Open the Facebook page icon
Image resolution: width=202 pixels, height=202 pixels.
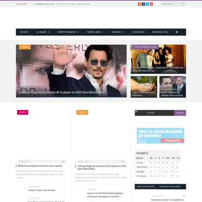click(143, 4)
